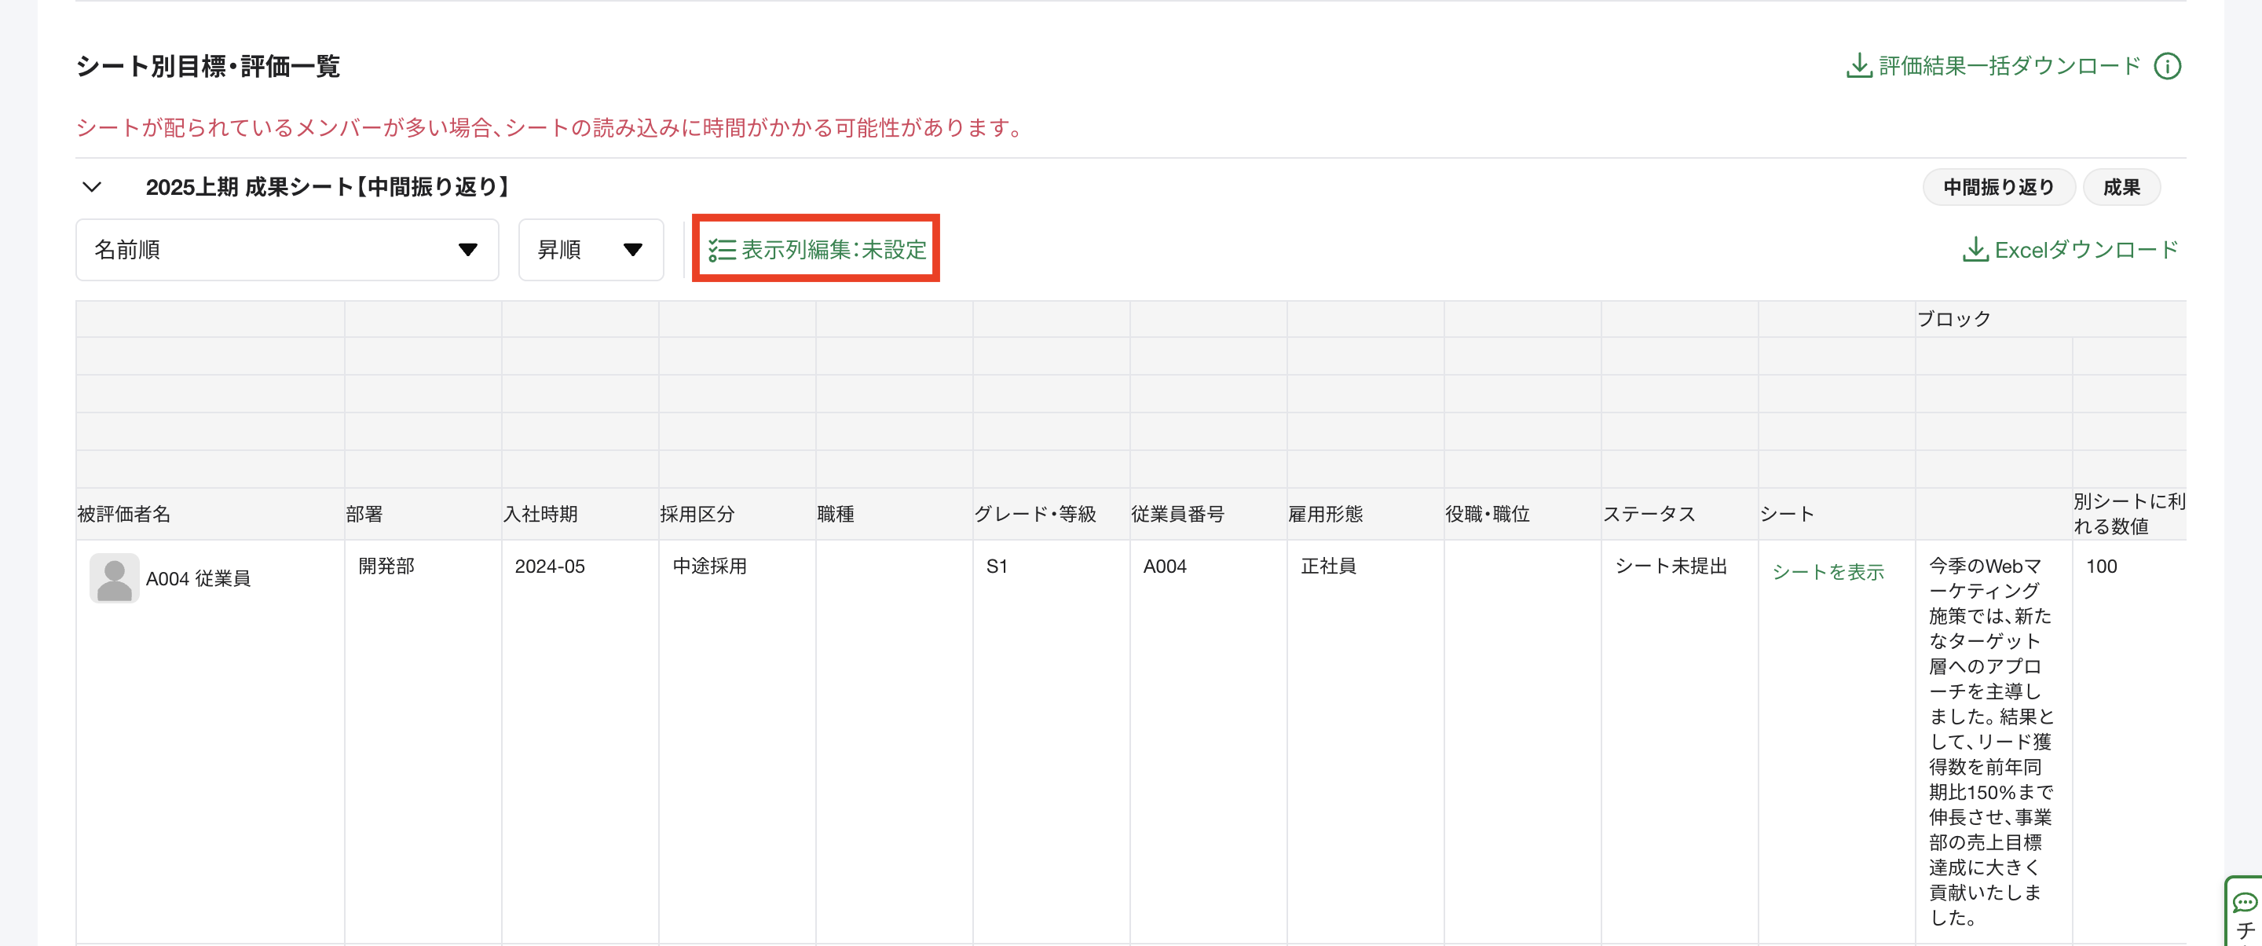Click the info icon beside bulk download
The height and width of the screenshot is (946, 2262).
[2166, 66]
